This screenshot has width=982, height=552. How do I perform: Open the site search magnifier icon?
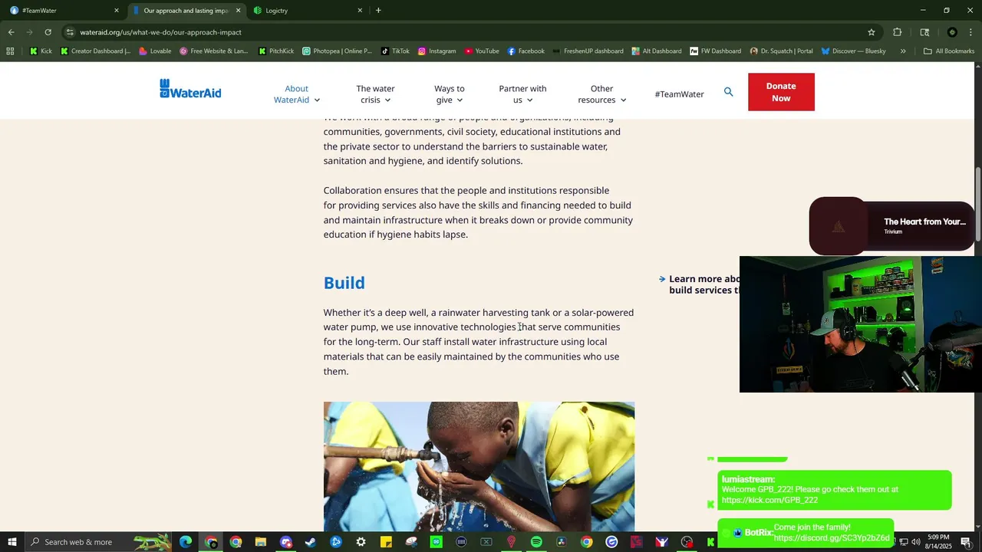coord(728,92)
